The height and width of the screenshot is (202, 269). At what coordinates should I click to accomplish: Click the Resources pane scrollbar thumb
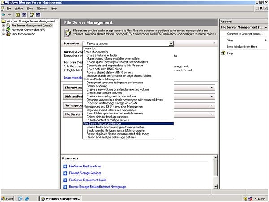pos(216,167)
